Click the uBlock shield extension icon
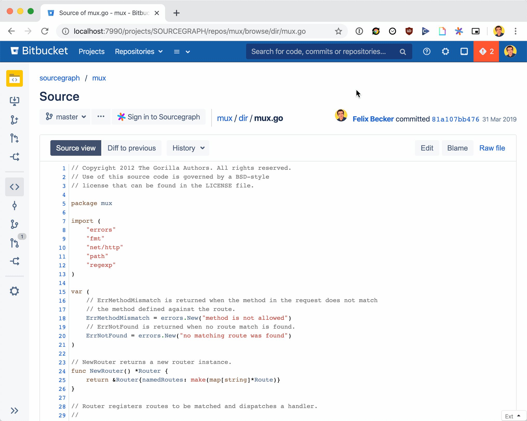Viewport: 527px width, 421px height. tap(409, 31)
